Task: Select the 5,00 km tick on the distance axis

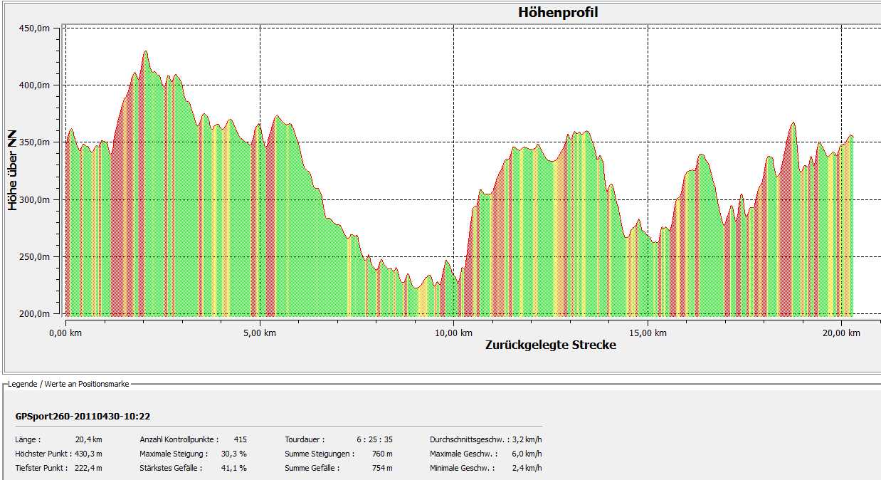Action: [x=260, y=332]
